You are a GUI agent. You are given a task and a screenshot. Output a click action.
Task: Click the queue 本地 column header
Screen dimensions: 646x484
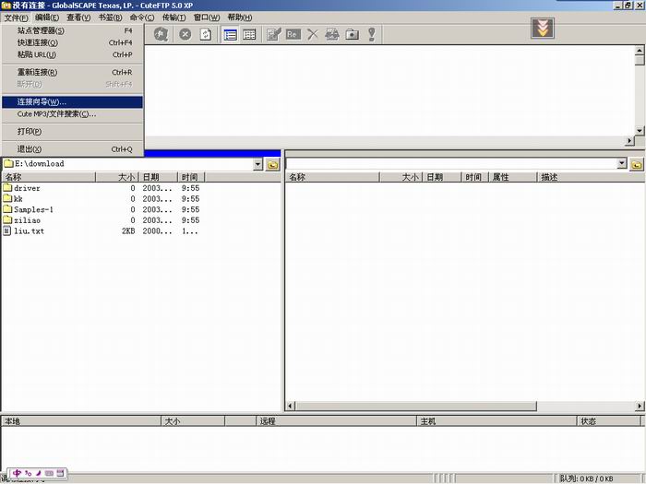point(81,421)
